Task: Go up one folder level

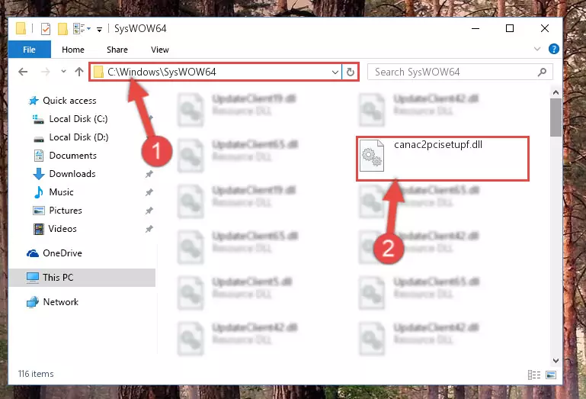Action: [x=78, y=72]
